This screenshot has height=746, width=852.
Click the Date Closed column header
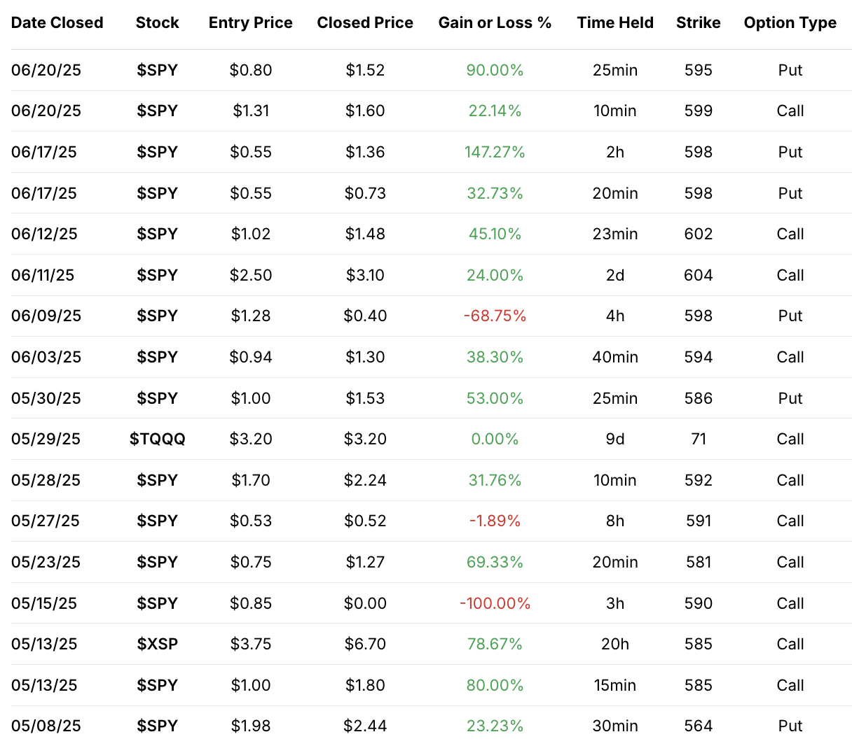[57, 23]
